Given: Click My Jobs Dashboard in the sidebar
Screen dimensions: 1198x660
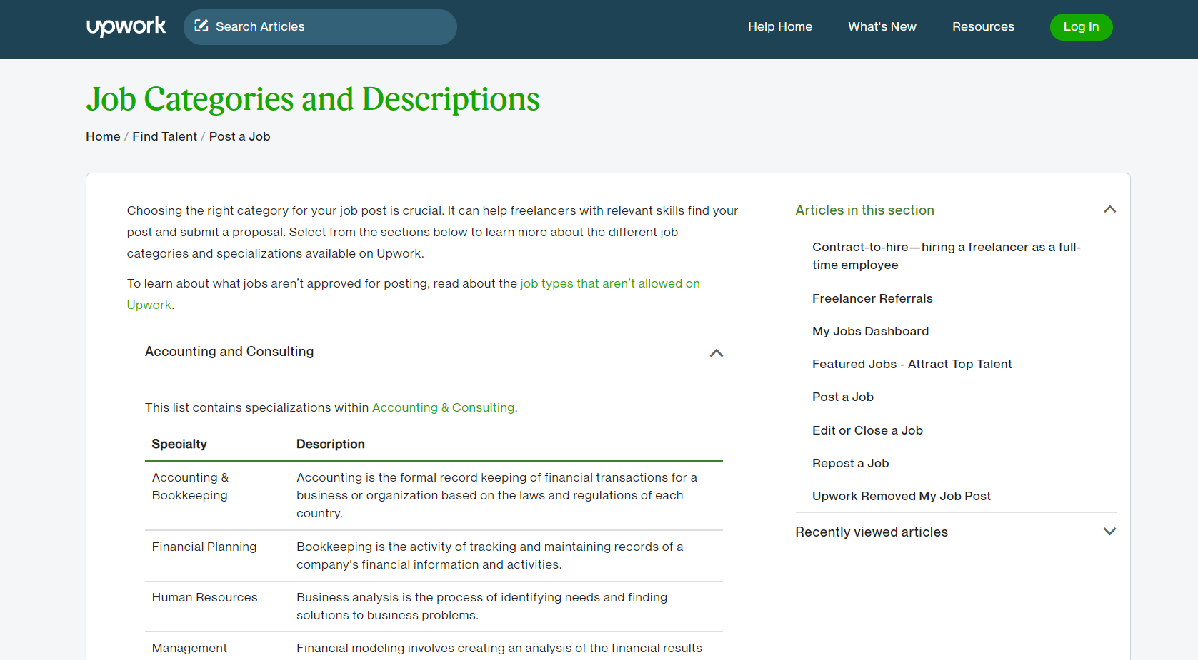Looking at the screenshot, I should click(870, 331).
